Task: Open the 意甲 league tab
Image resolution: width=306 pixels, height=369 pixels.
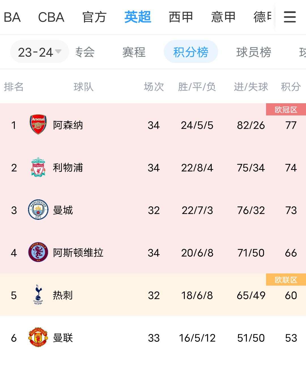Action: point(223,17)
